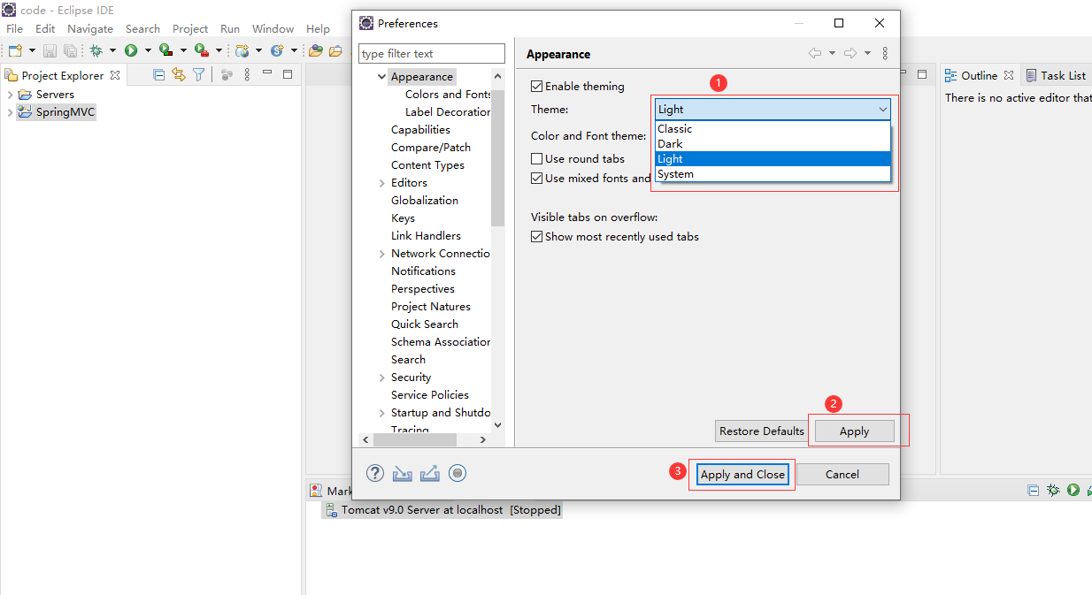
Task: Click the Oomph preference recorder icon
Action: coord(458,474)
